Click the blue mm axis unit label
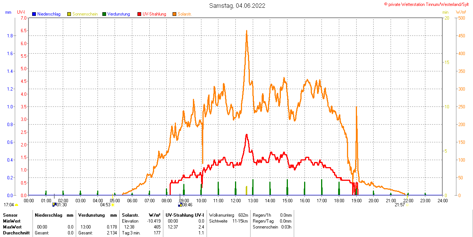Image resolution: width=473 pixels, height=237 pixels. tap(8, 12)
